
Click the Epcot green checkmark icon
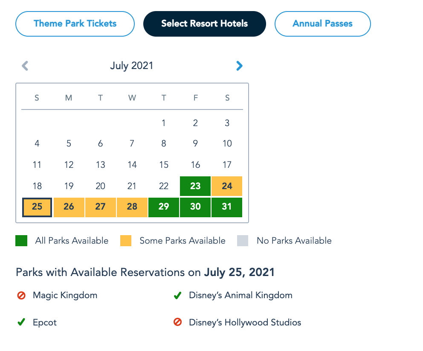tap(21, 322)
